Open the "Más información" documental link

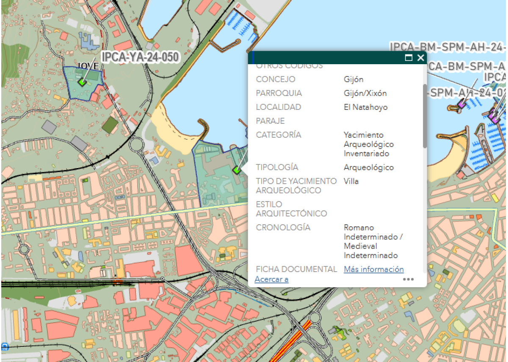pos(373,269)
